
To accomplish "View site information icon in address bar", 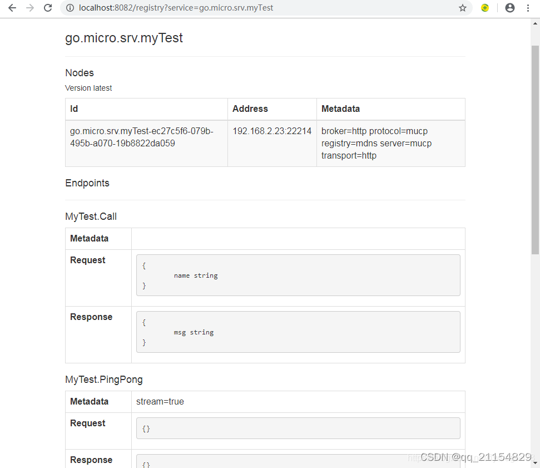I will pos(70,8).
